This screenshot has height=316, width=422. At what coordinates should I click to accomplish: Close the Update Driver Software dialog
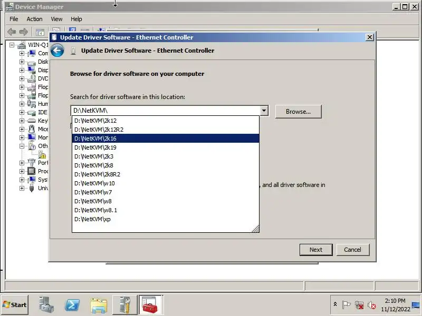(370, 37)
